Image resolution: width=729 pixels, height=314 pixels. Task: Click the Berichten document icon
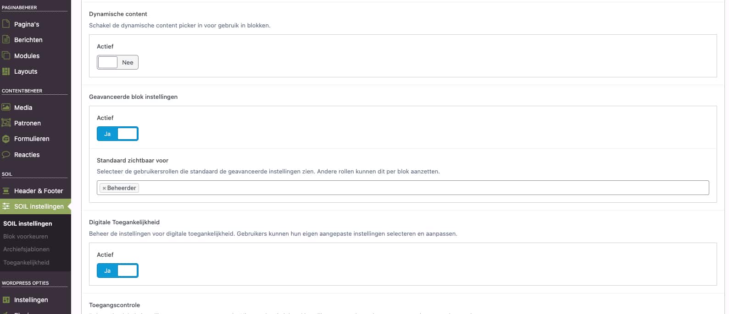coord(6,40)
